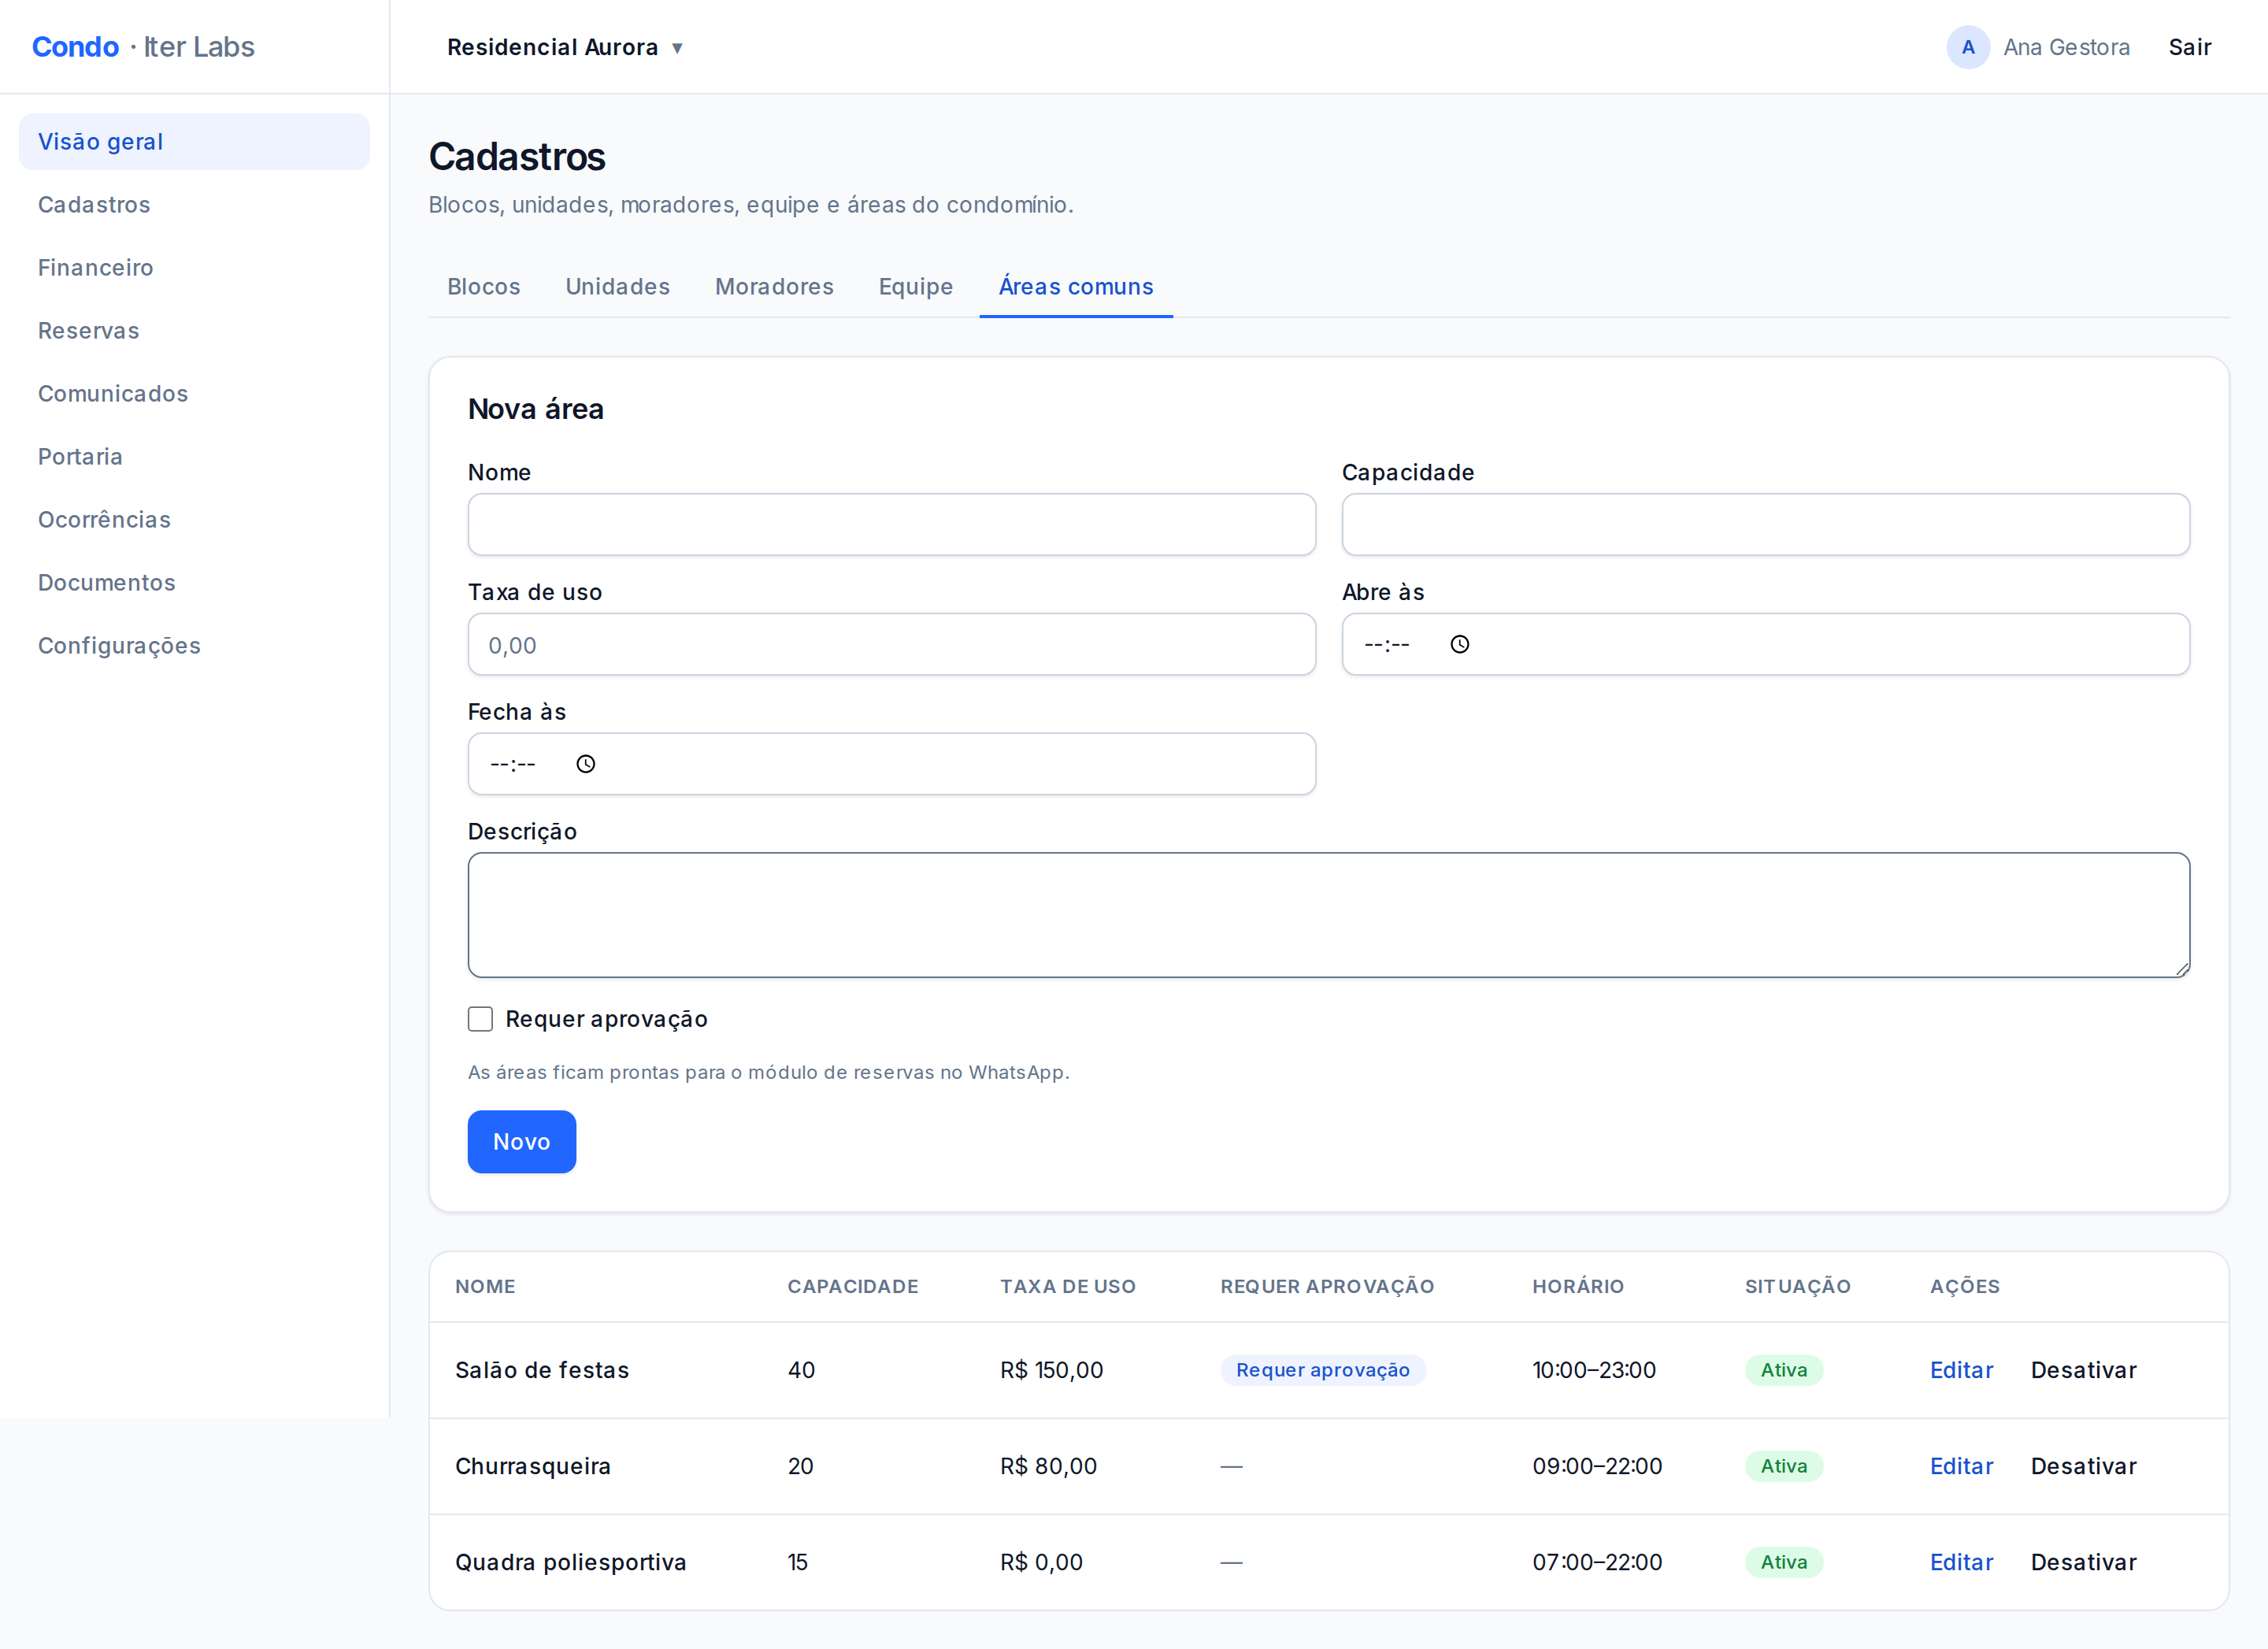The height and width of the screenshot is (1649, 2268).
Task: Click the Fecha às time field
Action: [x=892, y=764]
